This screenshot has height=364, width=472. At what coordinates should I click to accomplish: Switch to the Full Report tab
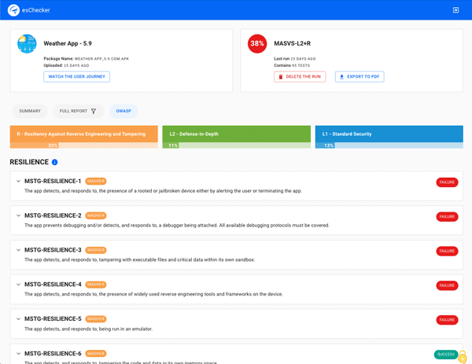click(x=78, y=111)
